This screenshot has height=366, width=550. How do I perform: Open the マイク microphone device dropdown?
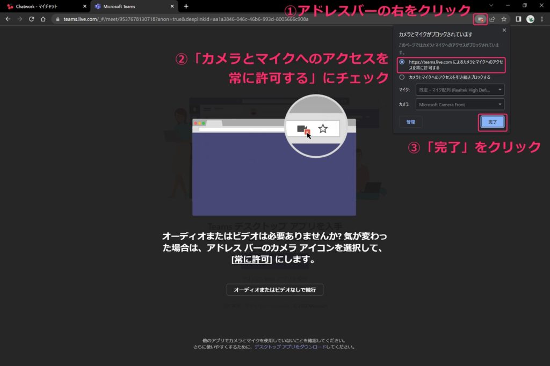coord(460,90)
